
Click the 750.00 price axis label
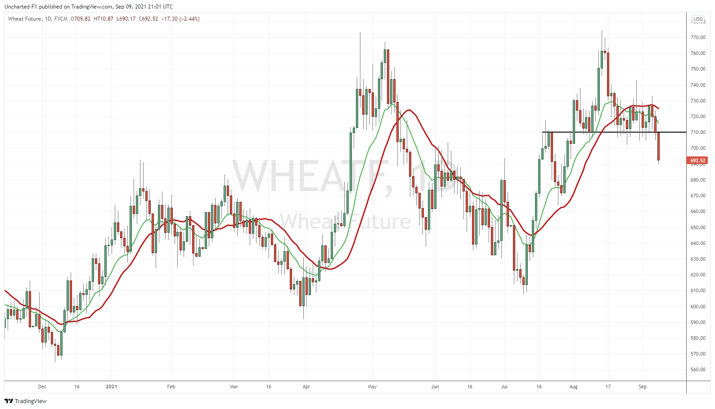[x=698, y=69]
